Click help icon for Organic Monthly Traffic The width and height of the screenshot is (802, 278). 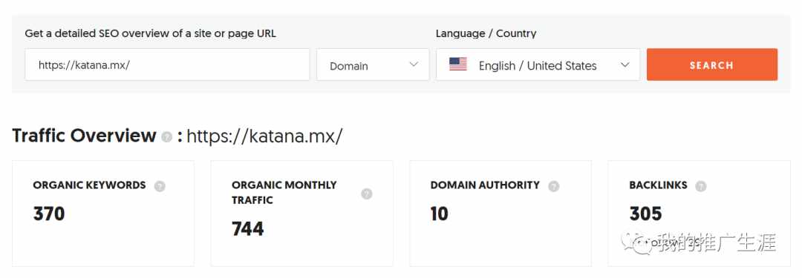(367, 193)
